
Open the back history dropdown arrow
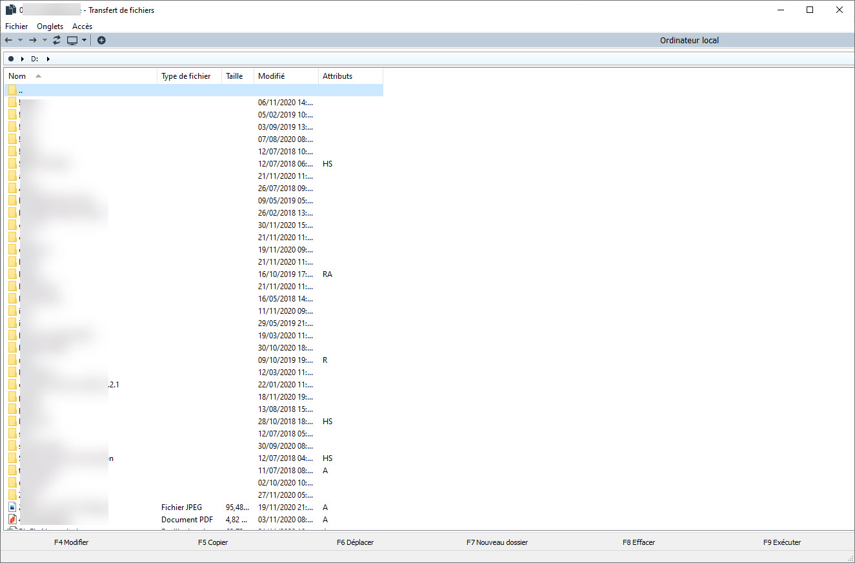click(x=20, y=40)
